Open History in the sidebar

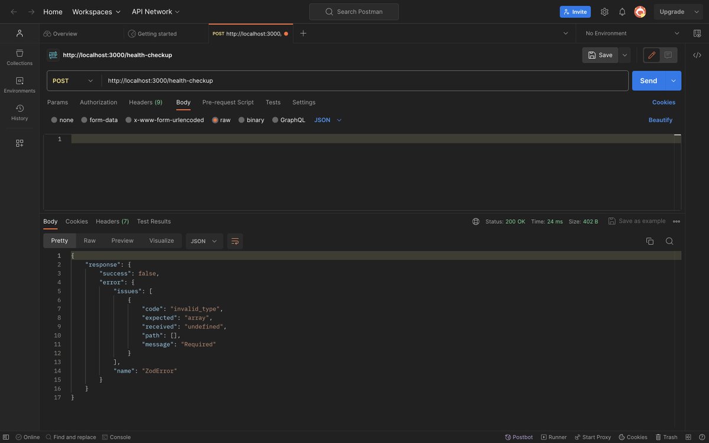coord(19,112)
